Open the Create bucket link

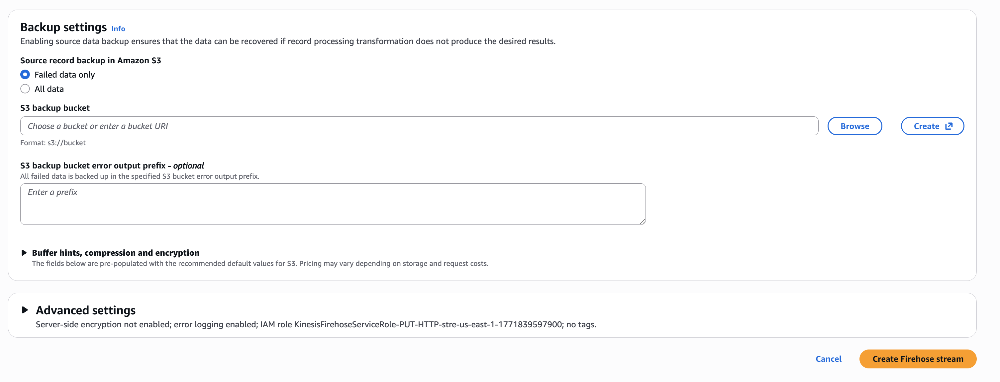(932, 126)
